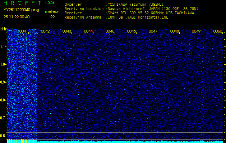Image resolution: width=226 pixels, height=143 pixels.
Task: Click the 0044 time marker
Action: (x=88, y=31)
